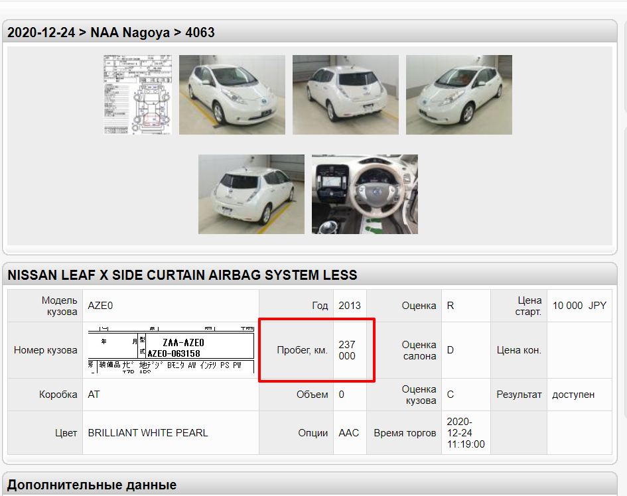The image size is (627, 496).
Task: Click the interior grade value 'D'
Action: tap(451, 350)
